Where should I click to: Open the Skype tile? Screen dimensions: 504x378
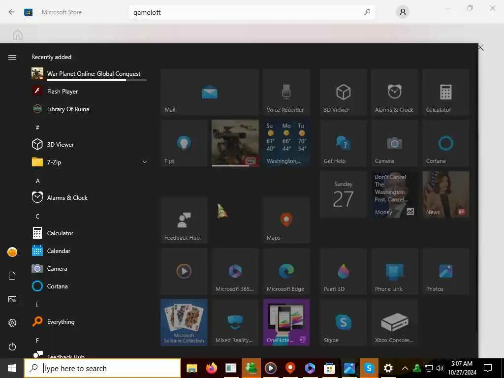point(343,322)
